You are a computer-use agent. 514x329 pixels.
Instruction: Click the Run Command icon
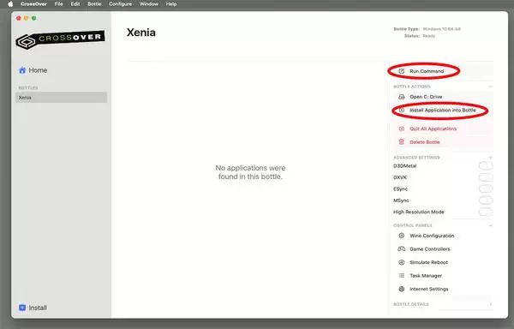pyautogui.click(x=401, y=71)
